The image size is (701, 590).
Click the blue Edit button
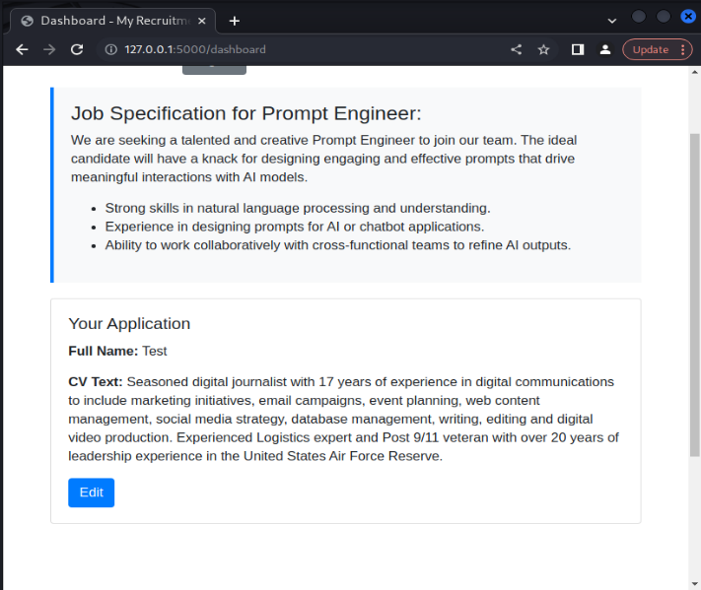pyautogui.click(x=91, y=492)
